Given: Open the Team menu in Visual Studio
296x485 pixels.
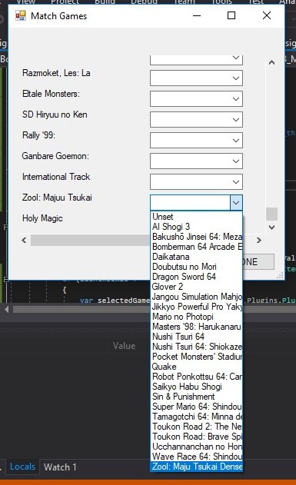Looking at the screenshot, I should [x=185, y=2].
